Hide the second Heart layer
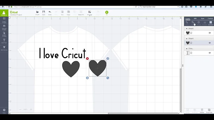 coord(210,43)
